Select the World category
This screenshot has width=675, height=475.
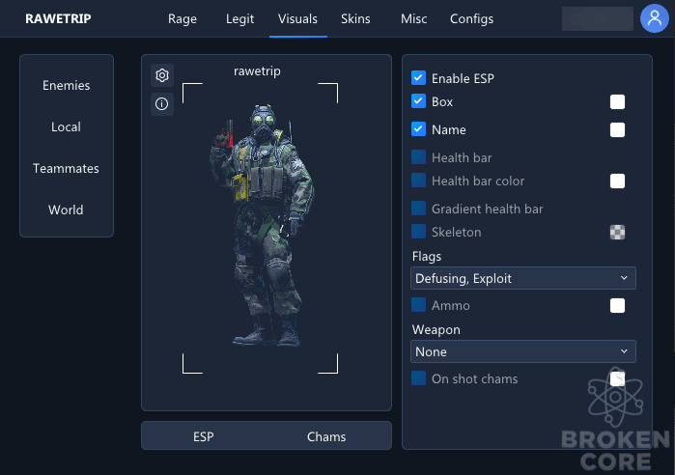click(66, 210)
